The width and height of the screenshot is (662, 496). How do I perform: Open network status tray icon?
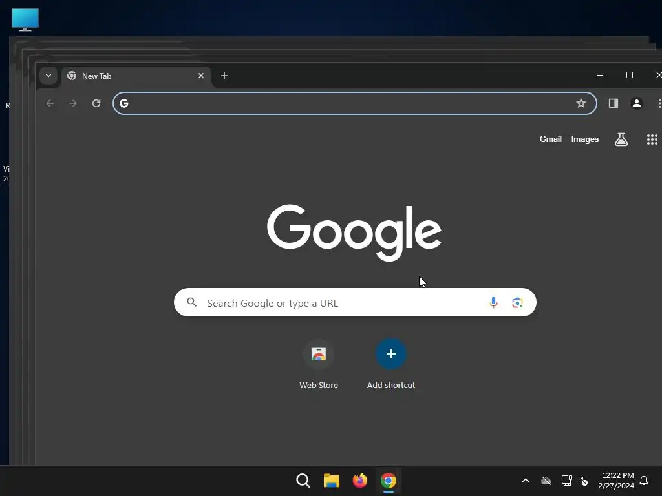pyautogui.click(x=566, y=480)
